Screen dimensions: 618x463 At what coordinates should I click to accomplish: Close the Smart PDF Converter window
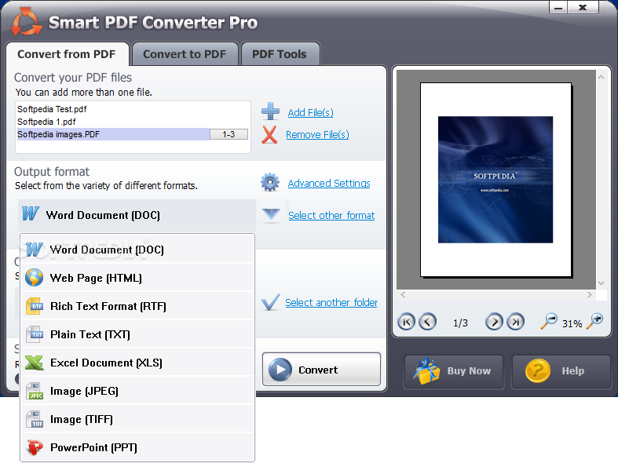click(x=583, y=7)
